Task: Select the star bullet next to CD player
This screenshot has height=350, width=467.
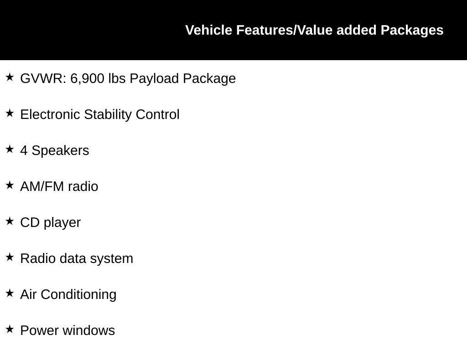Action: coord(10,221)
